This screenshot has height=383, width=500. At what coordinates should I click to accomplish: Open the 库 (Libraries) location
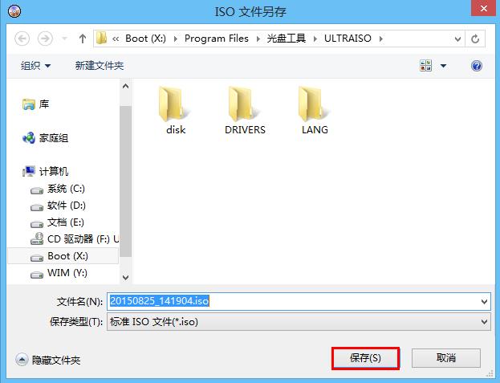pyautogui.click(x=35, y=104)
